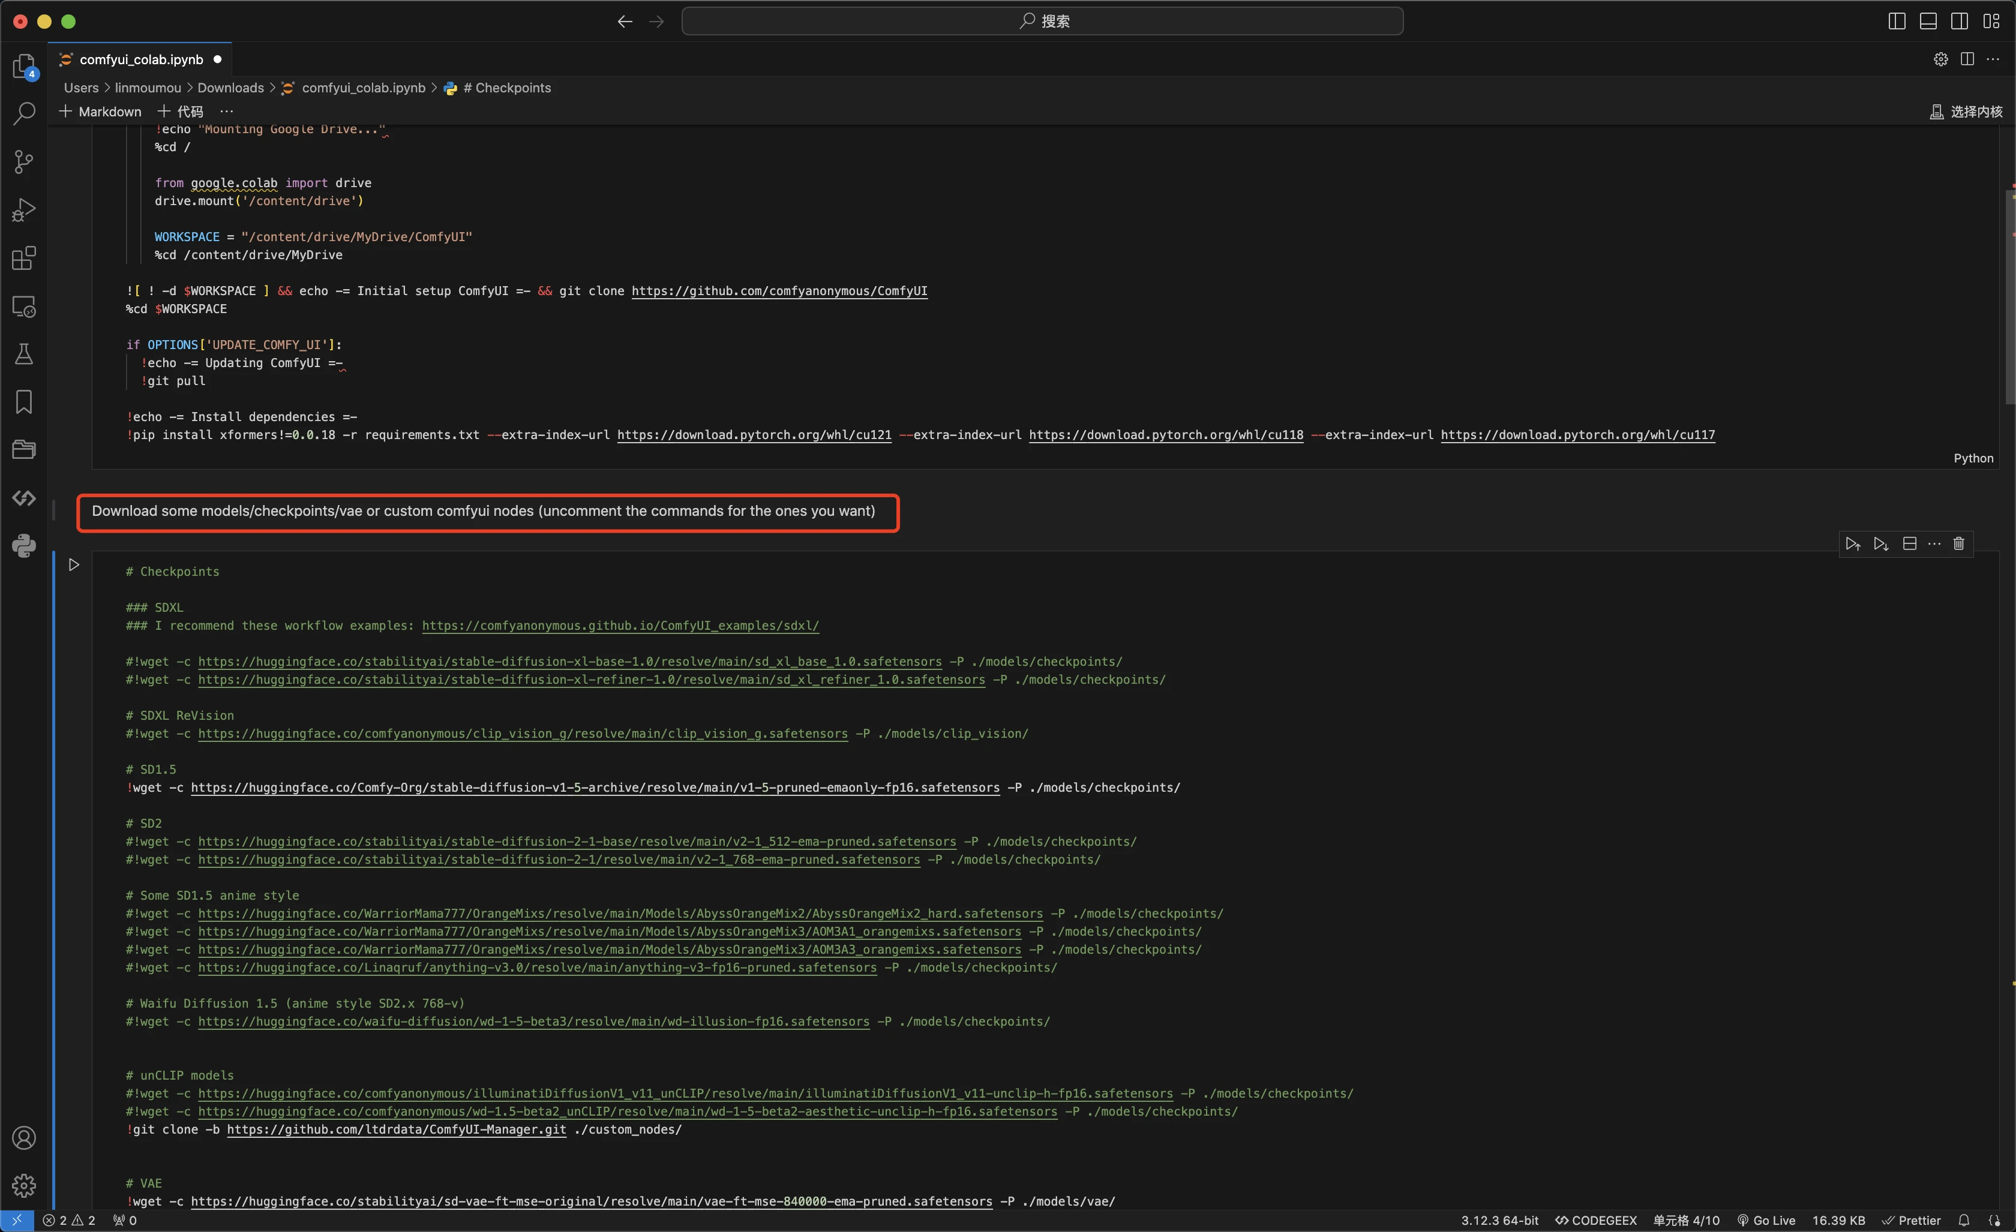Open Manage gear icon at sidebar bottom
2016x1232 pixels.
pos(25,1185)
